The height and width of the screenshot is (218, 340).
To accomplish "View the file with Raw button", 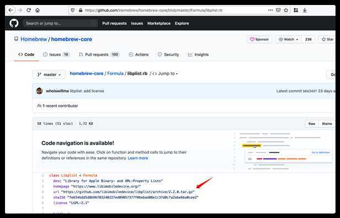I will pyautogui.click(x=312, y=123).
